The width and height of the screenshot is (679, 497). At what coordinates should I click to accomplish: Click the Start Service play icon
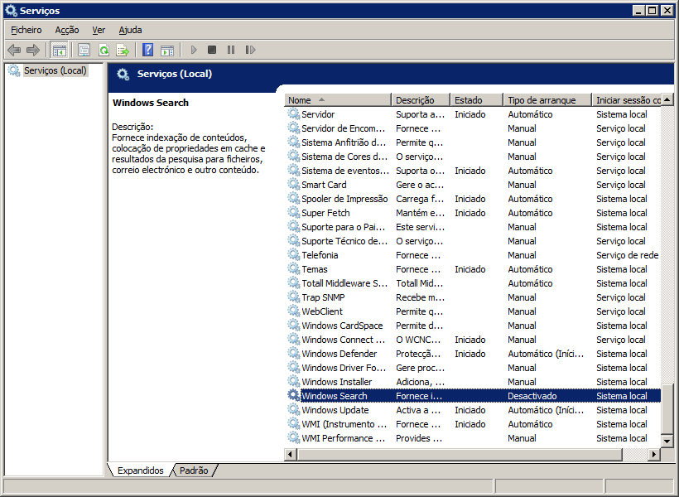[194, 50]
